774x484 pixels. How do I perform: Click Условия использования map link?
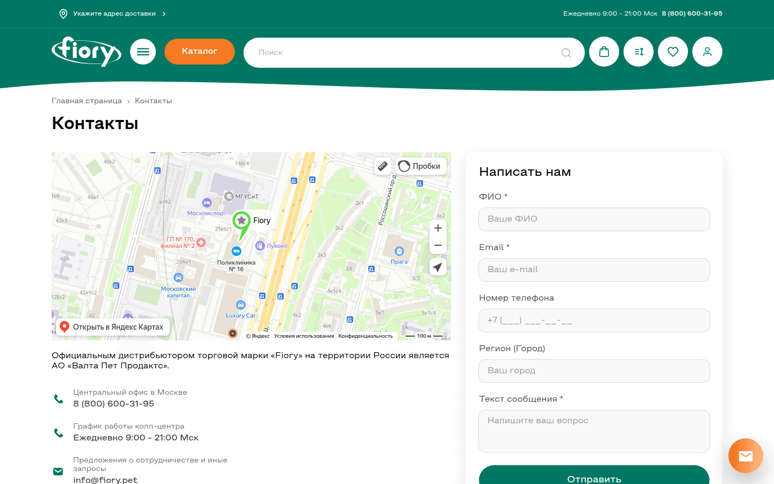tap(304, 336)
